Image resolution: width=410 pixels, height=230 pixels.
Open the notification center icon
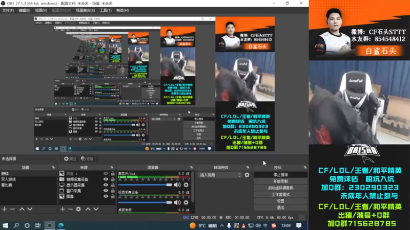click(x=299, y=225)
